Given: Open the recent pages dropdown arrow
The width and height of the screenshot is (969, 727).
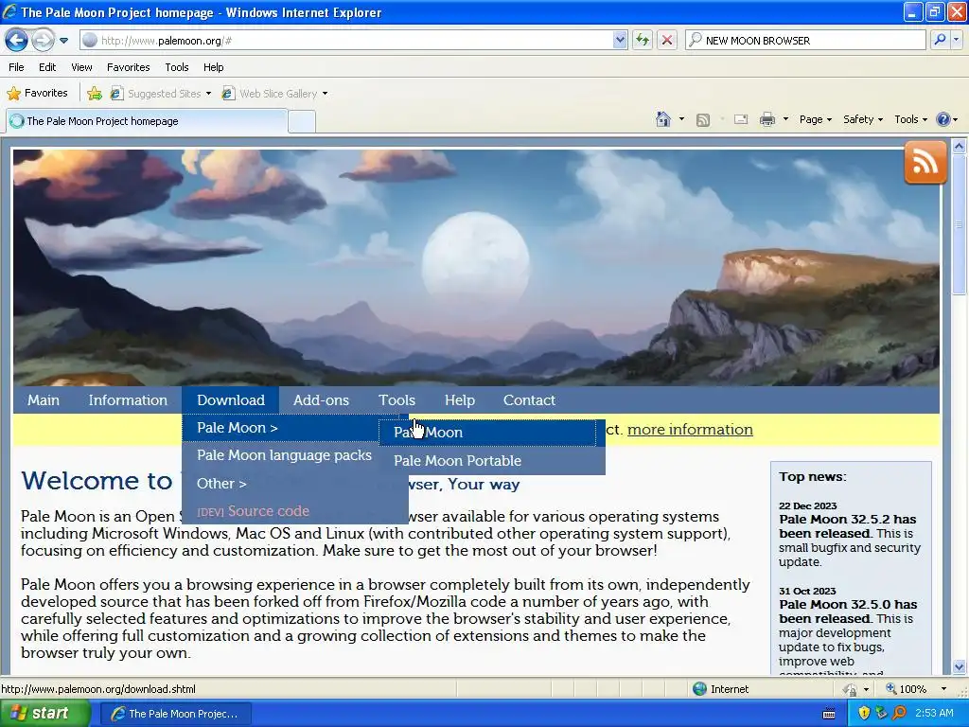Looking at the screenshot, I should point(63,41).
